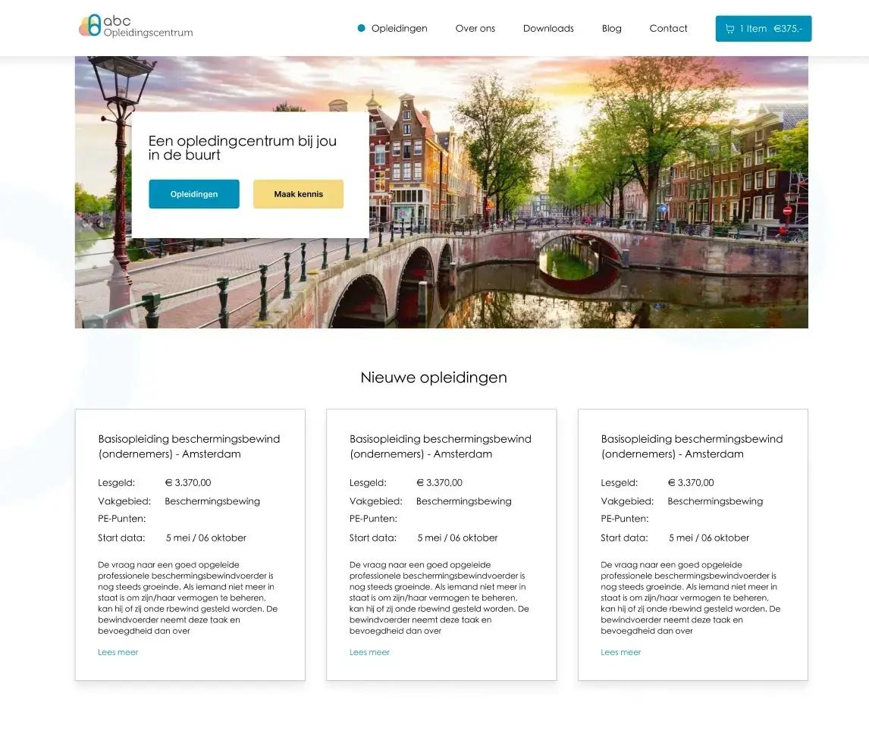Click the teal dot beside Opleidingen
Image resolution: width=869 pixels, height=731 pixels.
[x=360, y=28]
